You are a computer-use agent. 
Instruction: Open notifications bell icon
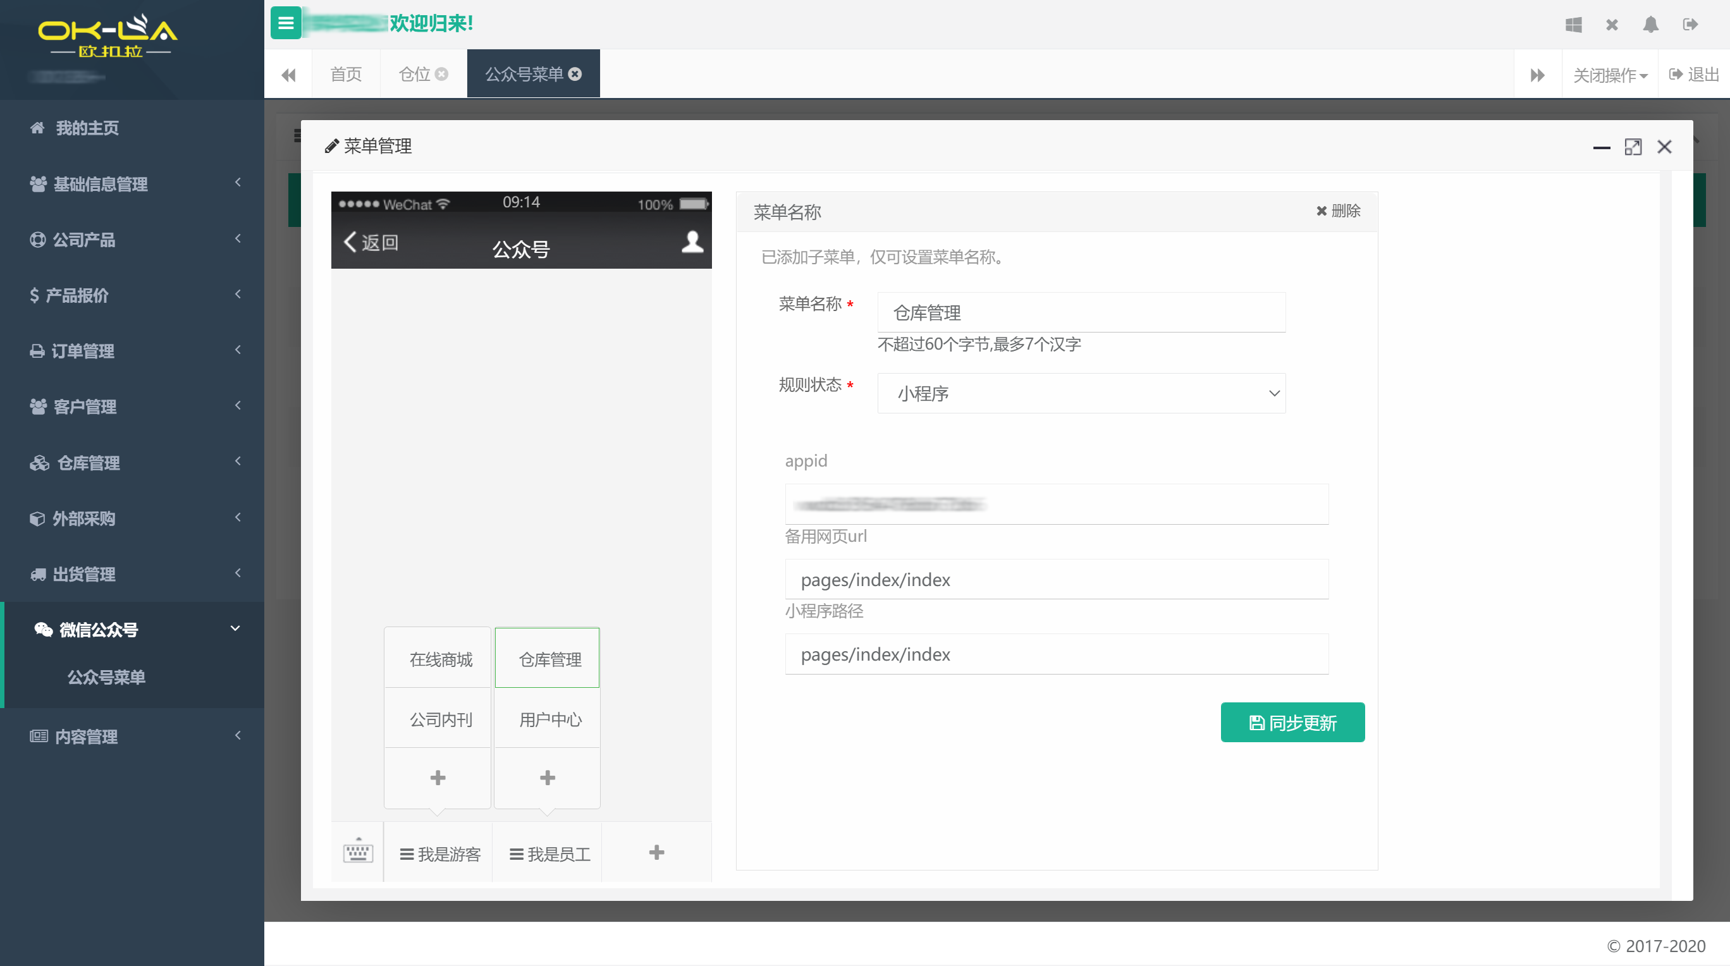point(1651,25)
